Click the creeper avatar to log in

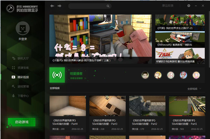click(23, 28)
